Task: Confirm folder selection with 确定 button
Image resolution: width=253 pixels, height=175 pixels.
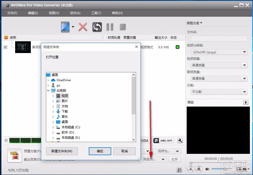Action: tap(100, 151)
